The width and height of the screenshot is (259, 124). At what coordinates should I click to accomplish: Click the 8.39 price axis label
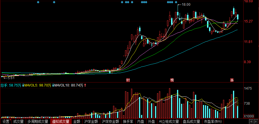coord(248,62)
